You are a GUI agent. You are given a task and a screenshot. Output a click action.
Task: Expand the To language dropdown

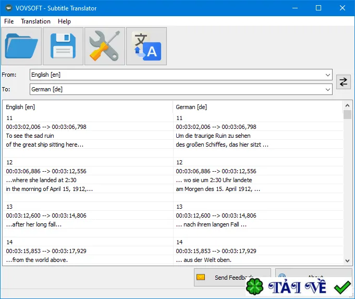point(327,89)
